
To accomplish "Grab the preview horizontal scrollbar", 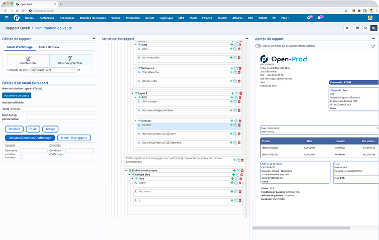I will click(301, 228).
